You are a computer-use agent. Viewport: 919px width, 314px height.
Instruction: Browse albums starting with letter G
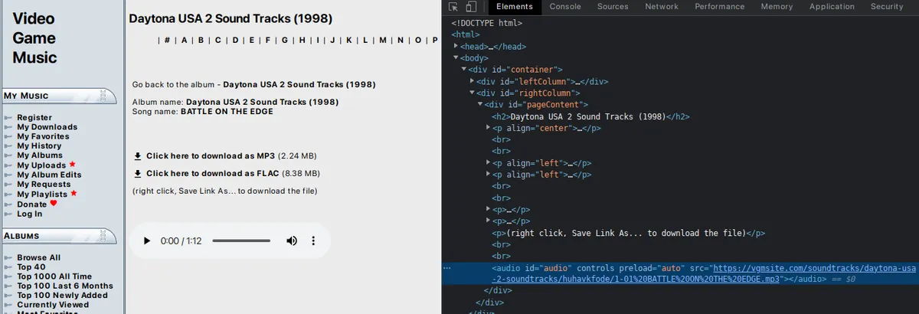coord(285,40)
